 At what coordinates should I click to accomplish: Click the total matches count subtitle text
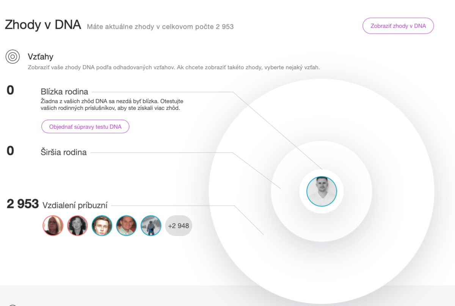pos(160,27)
